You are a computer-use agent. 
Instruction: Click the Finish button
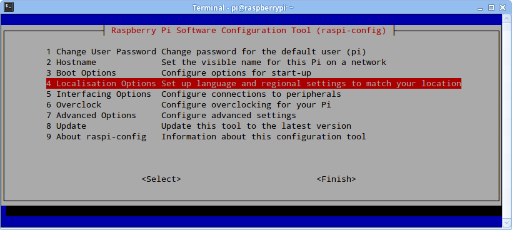(336, 179)
